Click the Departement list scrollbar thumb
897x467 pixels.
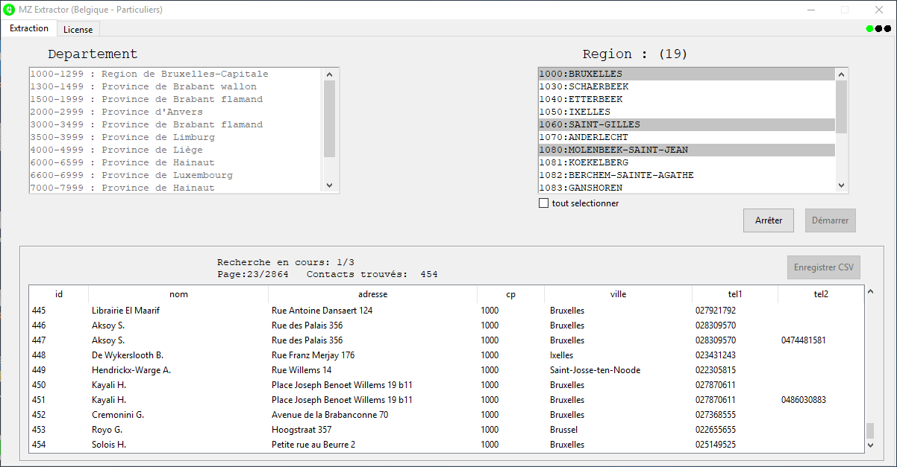330,118
